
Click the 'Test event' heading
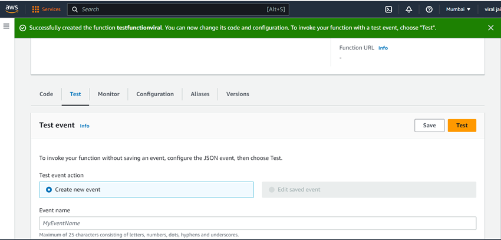click(x=57, y=125)
